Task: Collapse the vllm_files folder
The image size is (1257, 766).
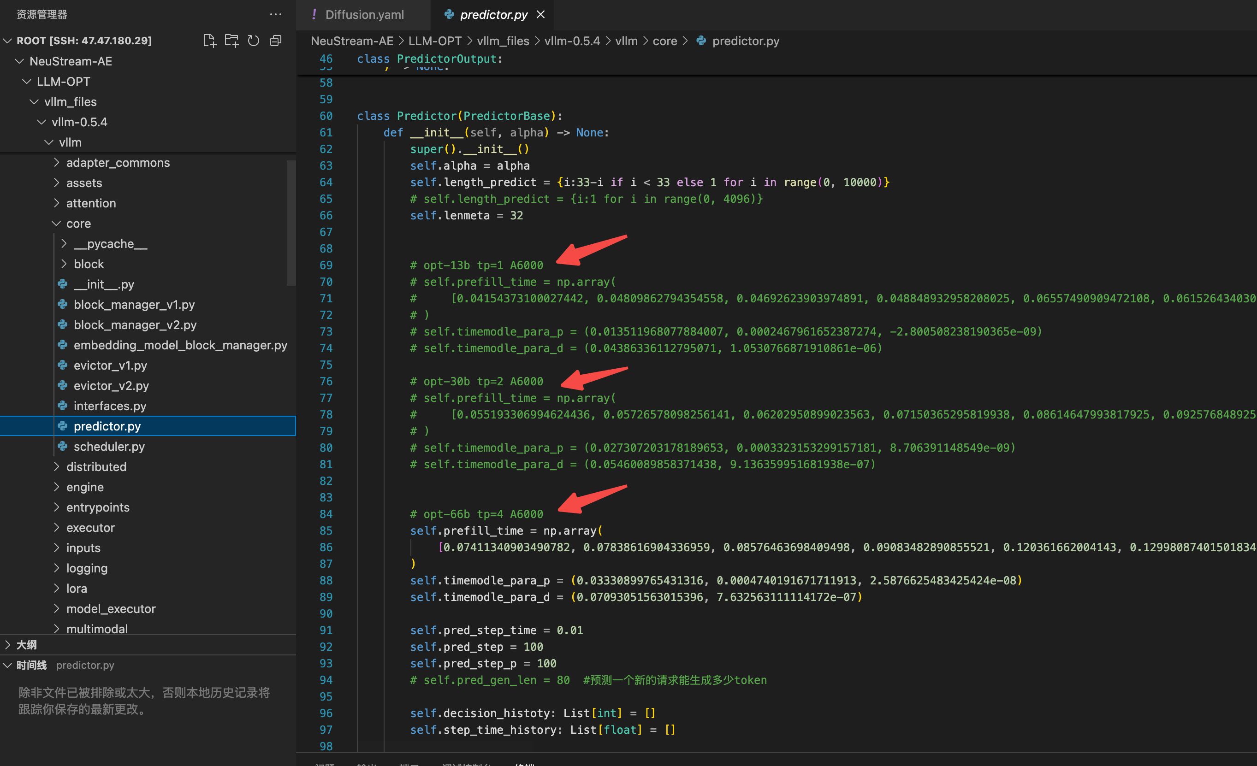Action: point(35,102)
